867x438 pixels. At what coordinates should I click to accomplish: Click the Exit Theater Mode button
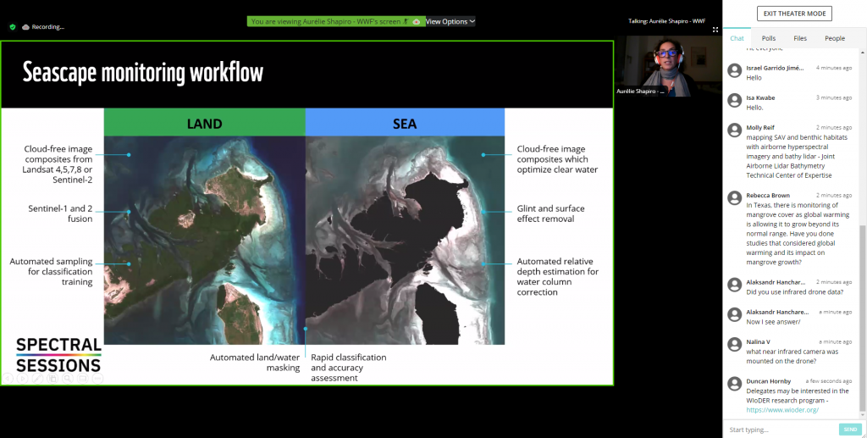(794, 14)
